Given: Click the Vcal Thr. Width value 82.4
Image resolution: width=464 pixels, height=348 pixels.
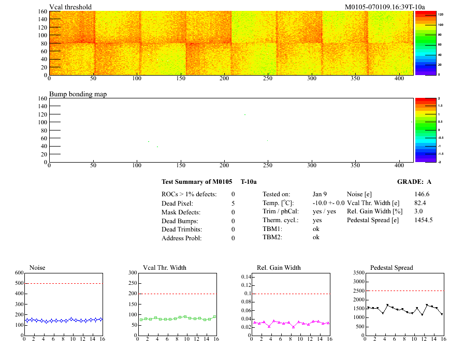Looking at the screenshot, I should (x=420, y=202).
